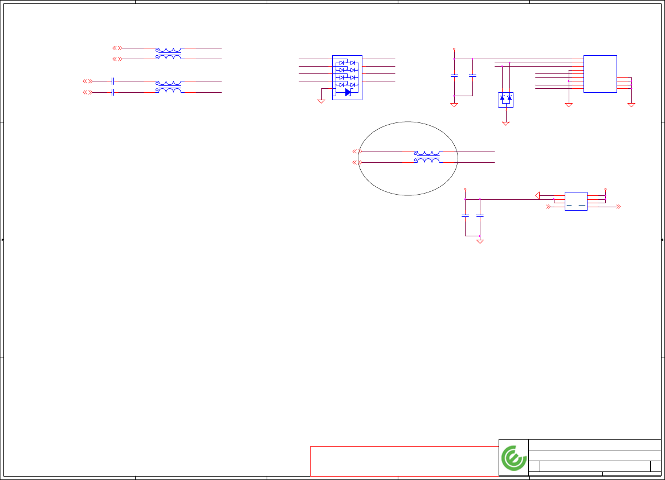Image resolution: width=665 pixels, height=480 pixels.
Task: Click the dual TVS diode package symbol
Action: click(505, 100)
